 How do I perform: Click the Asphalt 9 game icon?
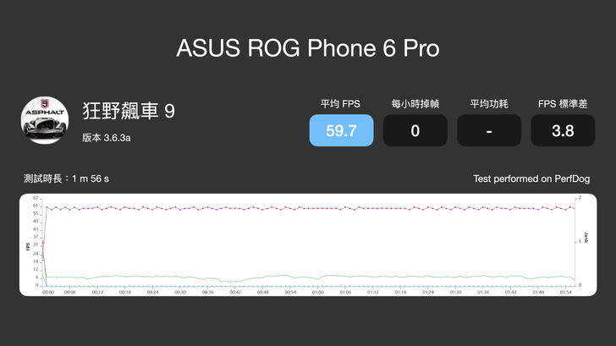coord(45,121)
